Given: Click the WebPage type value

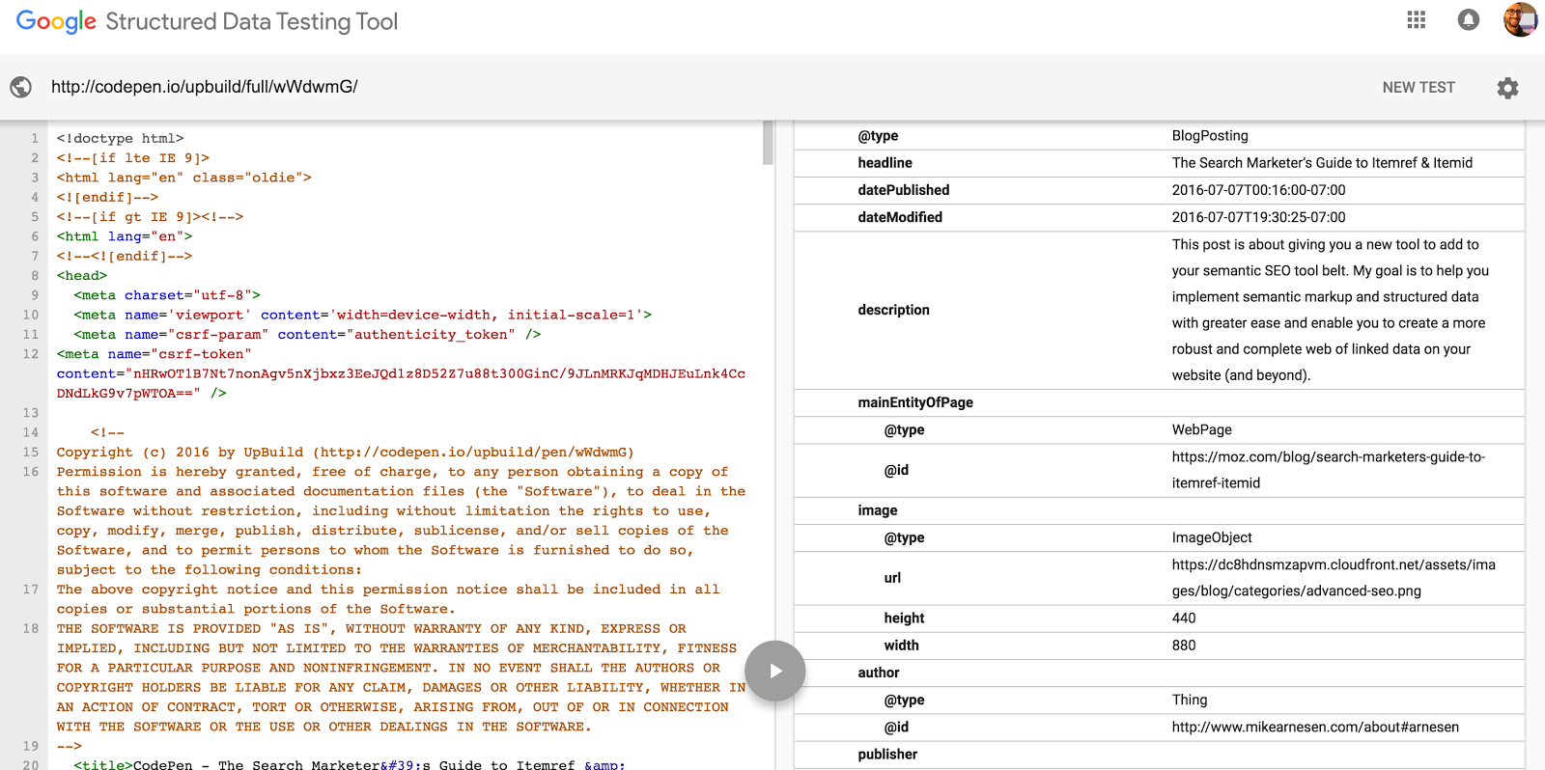Looking at the screenshot, I should click(x=1201, y=429).
